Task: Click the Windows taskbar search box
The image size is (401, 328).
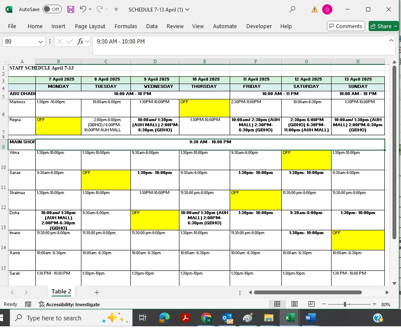Action: [71, 318]
